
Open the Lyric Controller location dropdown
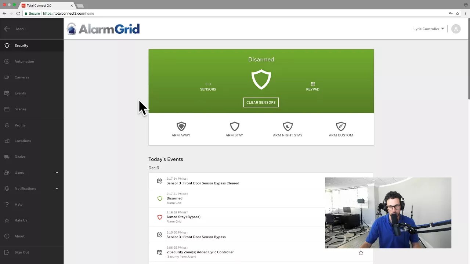tap(429, 29)
